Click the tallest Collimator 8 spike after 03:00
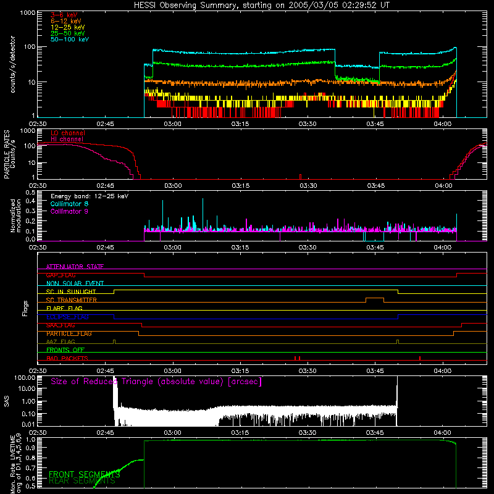Viewport: 494px width, 494px height. 203,214
